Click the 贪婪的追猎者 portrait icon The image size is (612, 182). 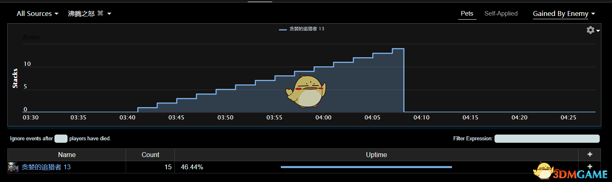(14, 167)
